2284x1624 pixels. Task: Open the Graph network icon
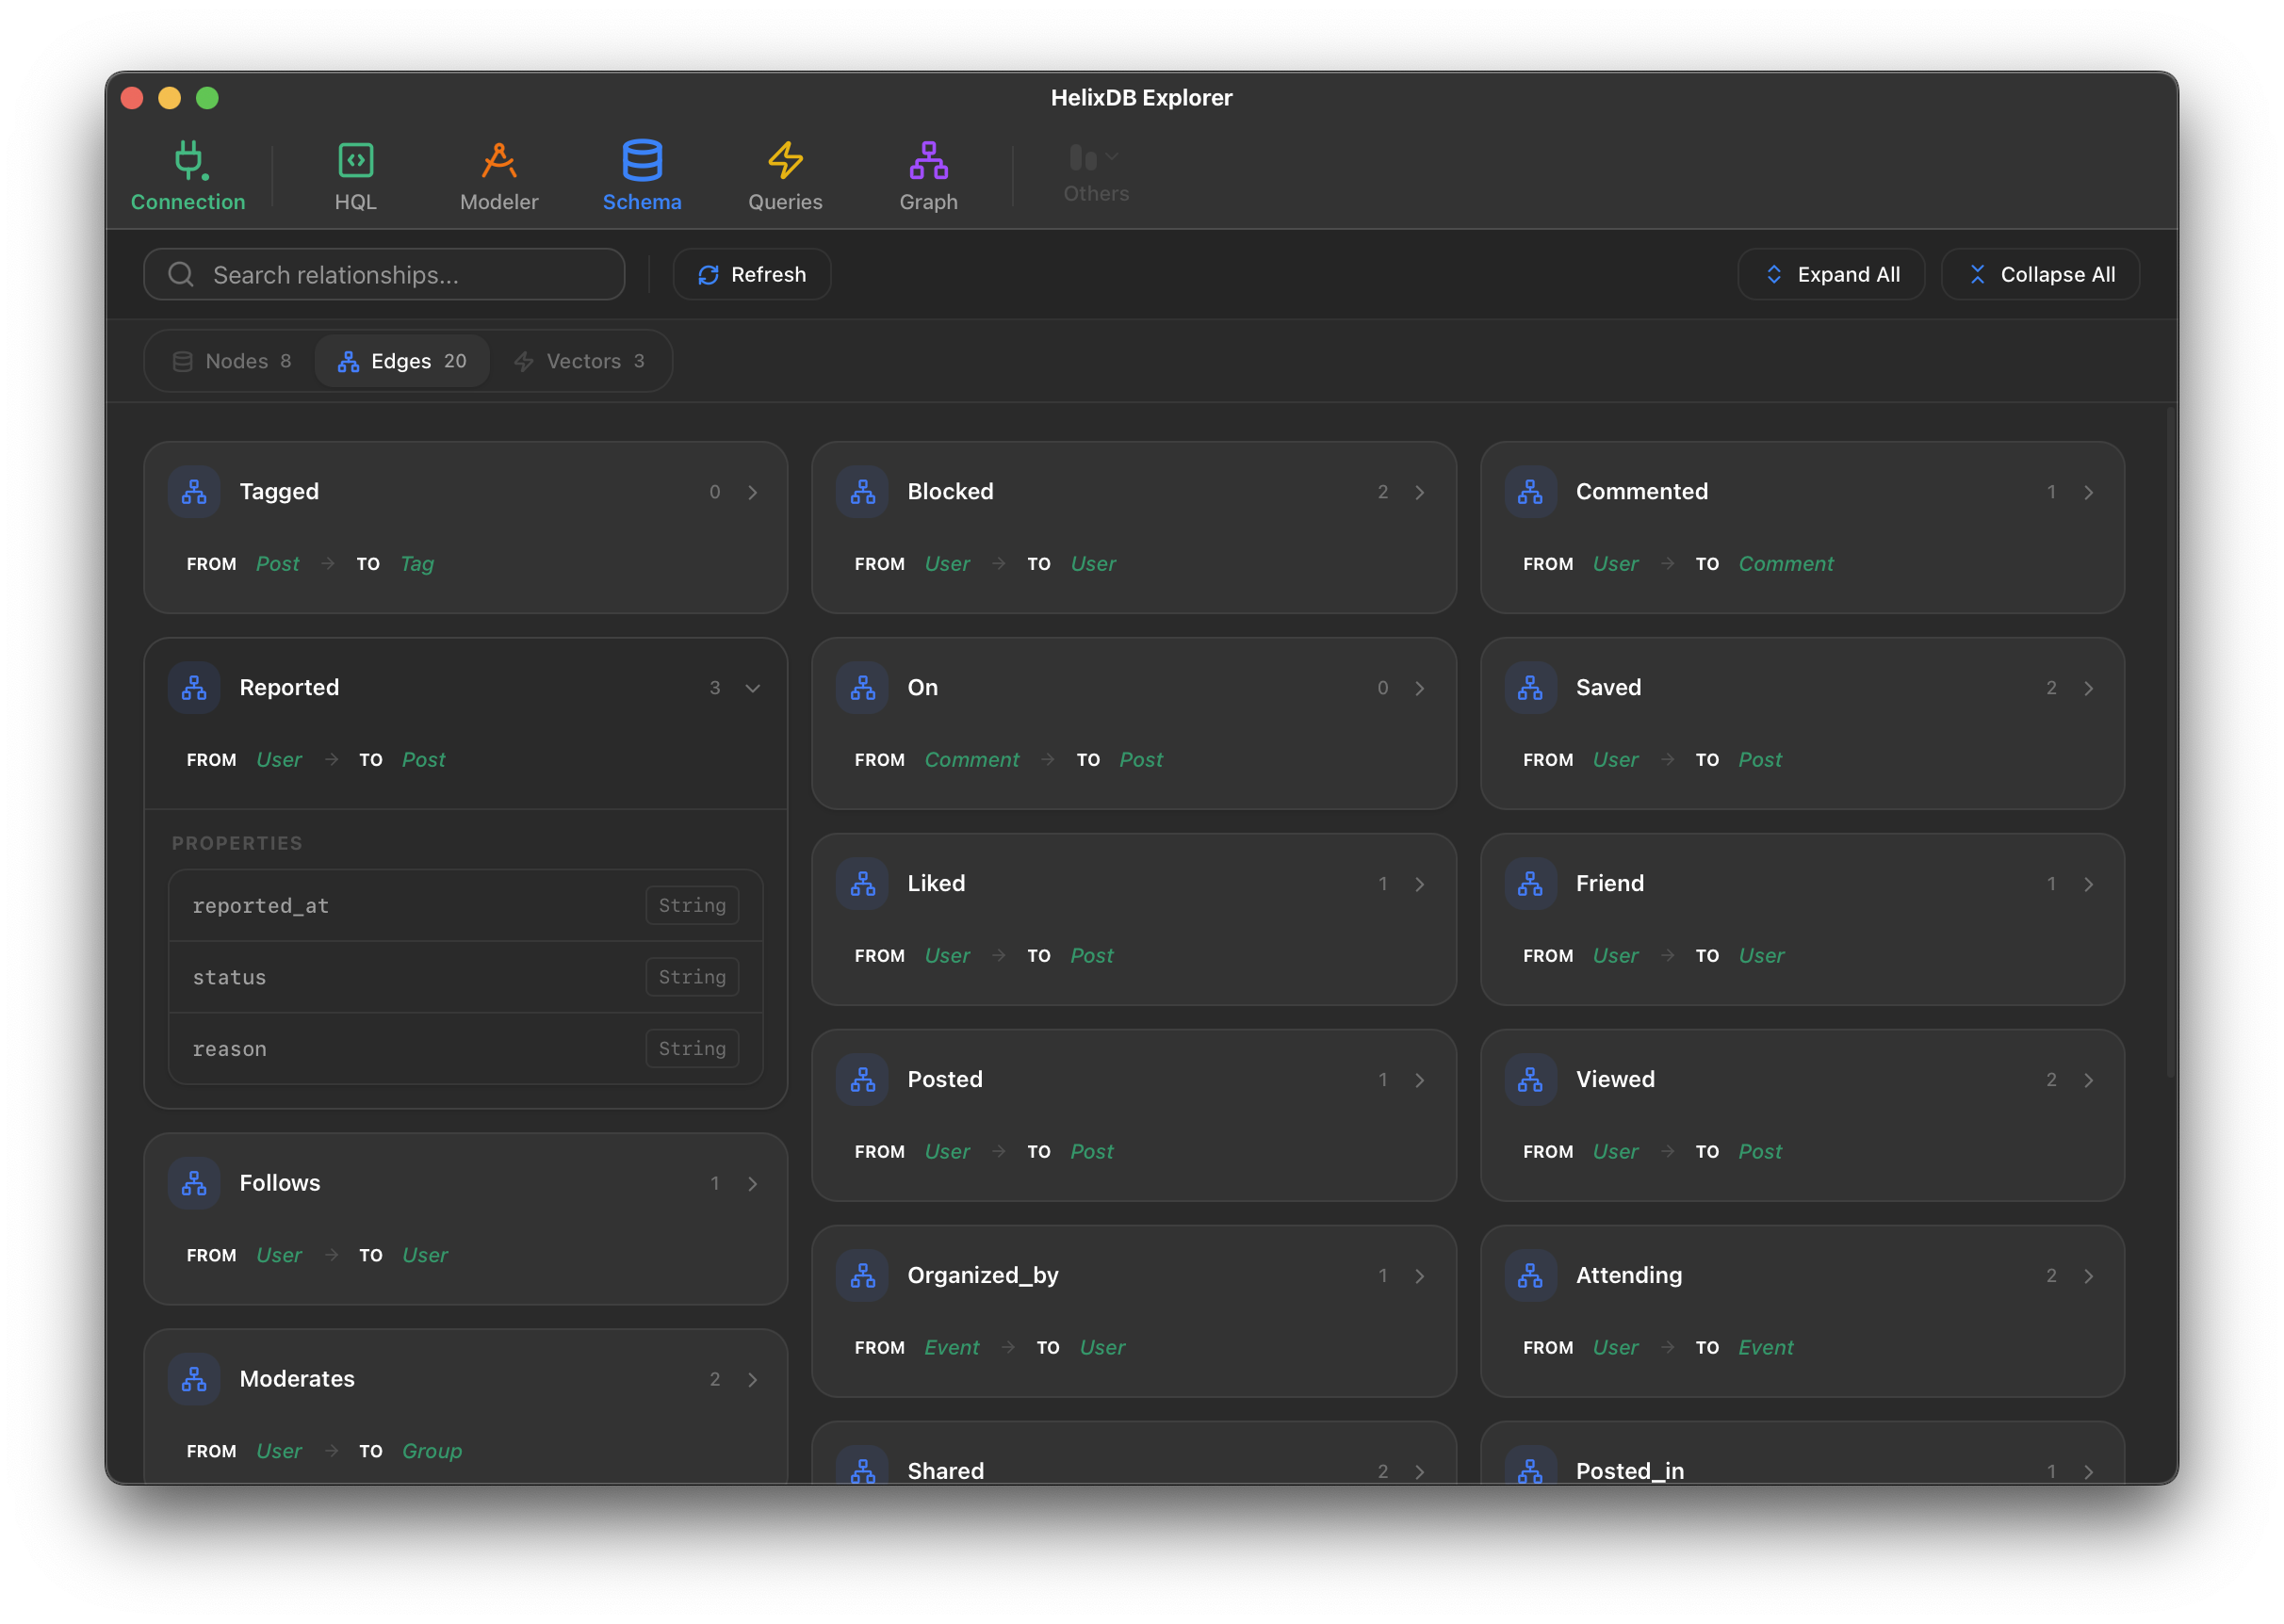pos(928,160)
